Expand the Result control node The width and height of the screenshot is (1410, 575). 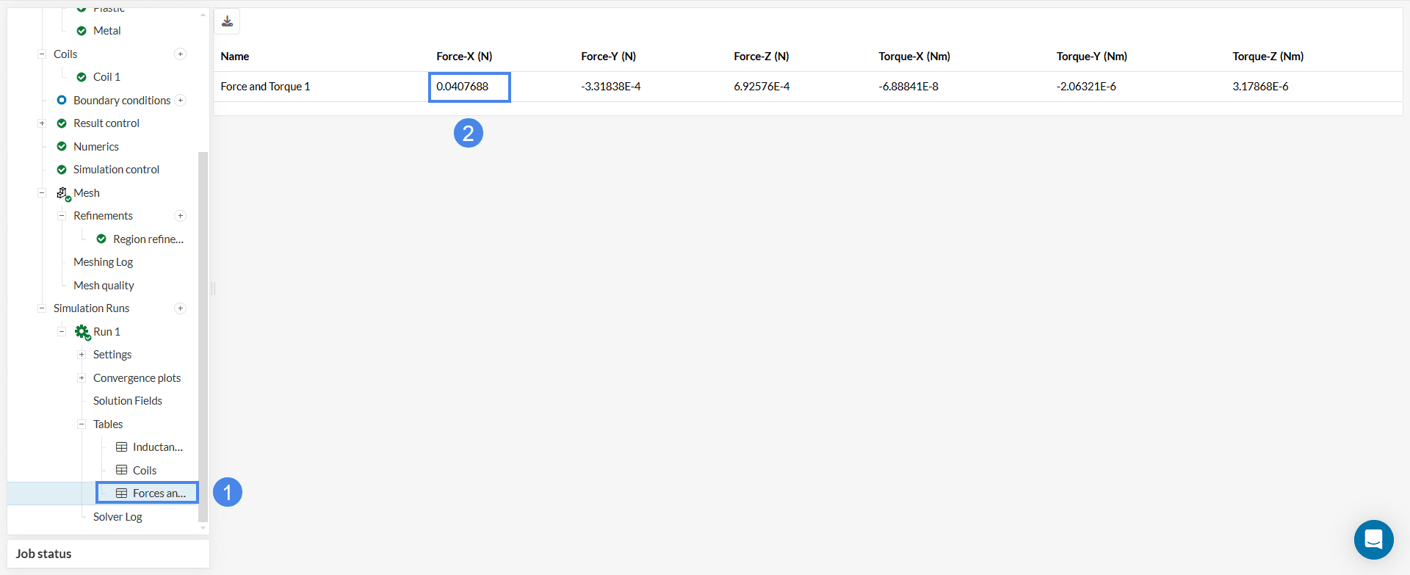(42, 123)
